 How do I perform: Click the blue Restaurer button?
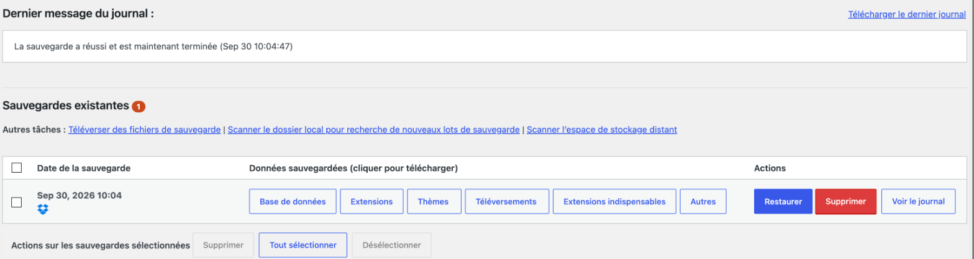point(783,201)
